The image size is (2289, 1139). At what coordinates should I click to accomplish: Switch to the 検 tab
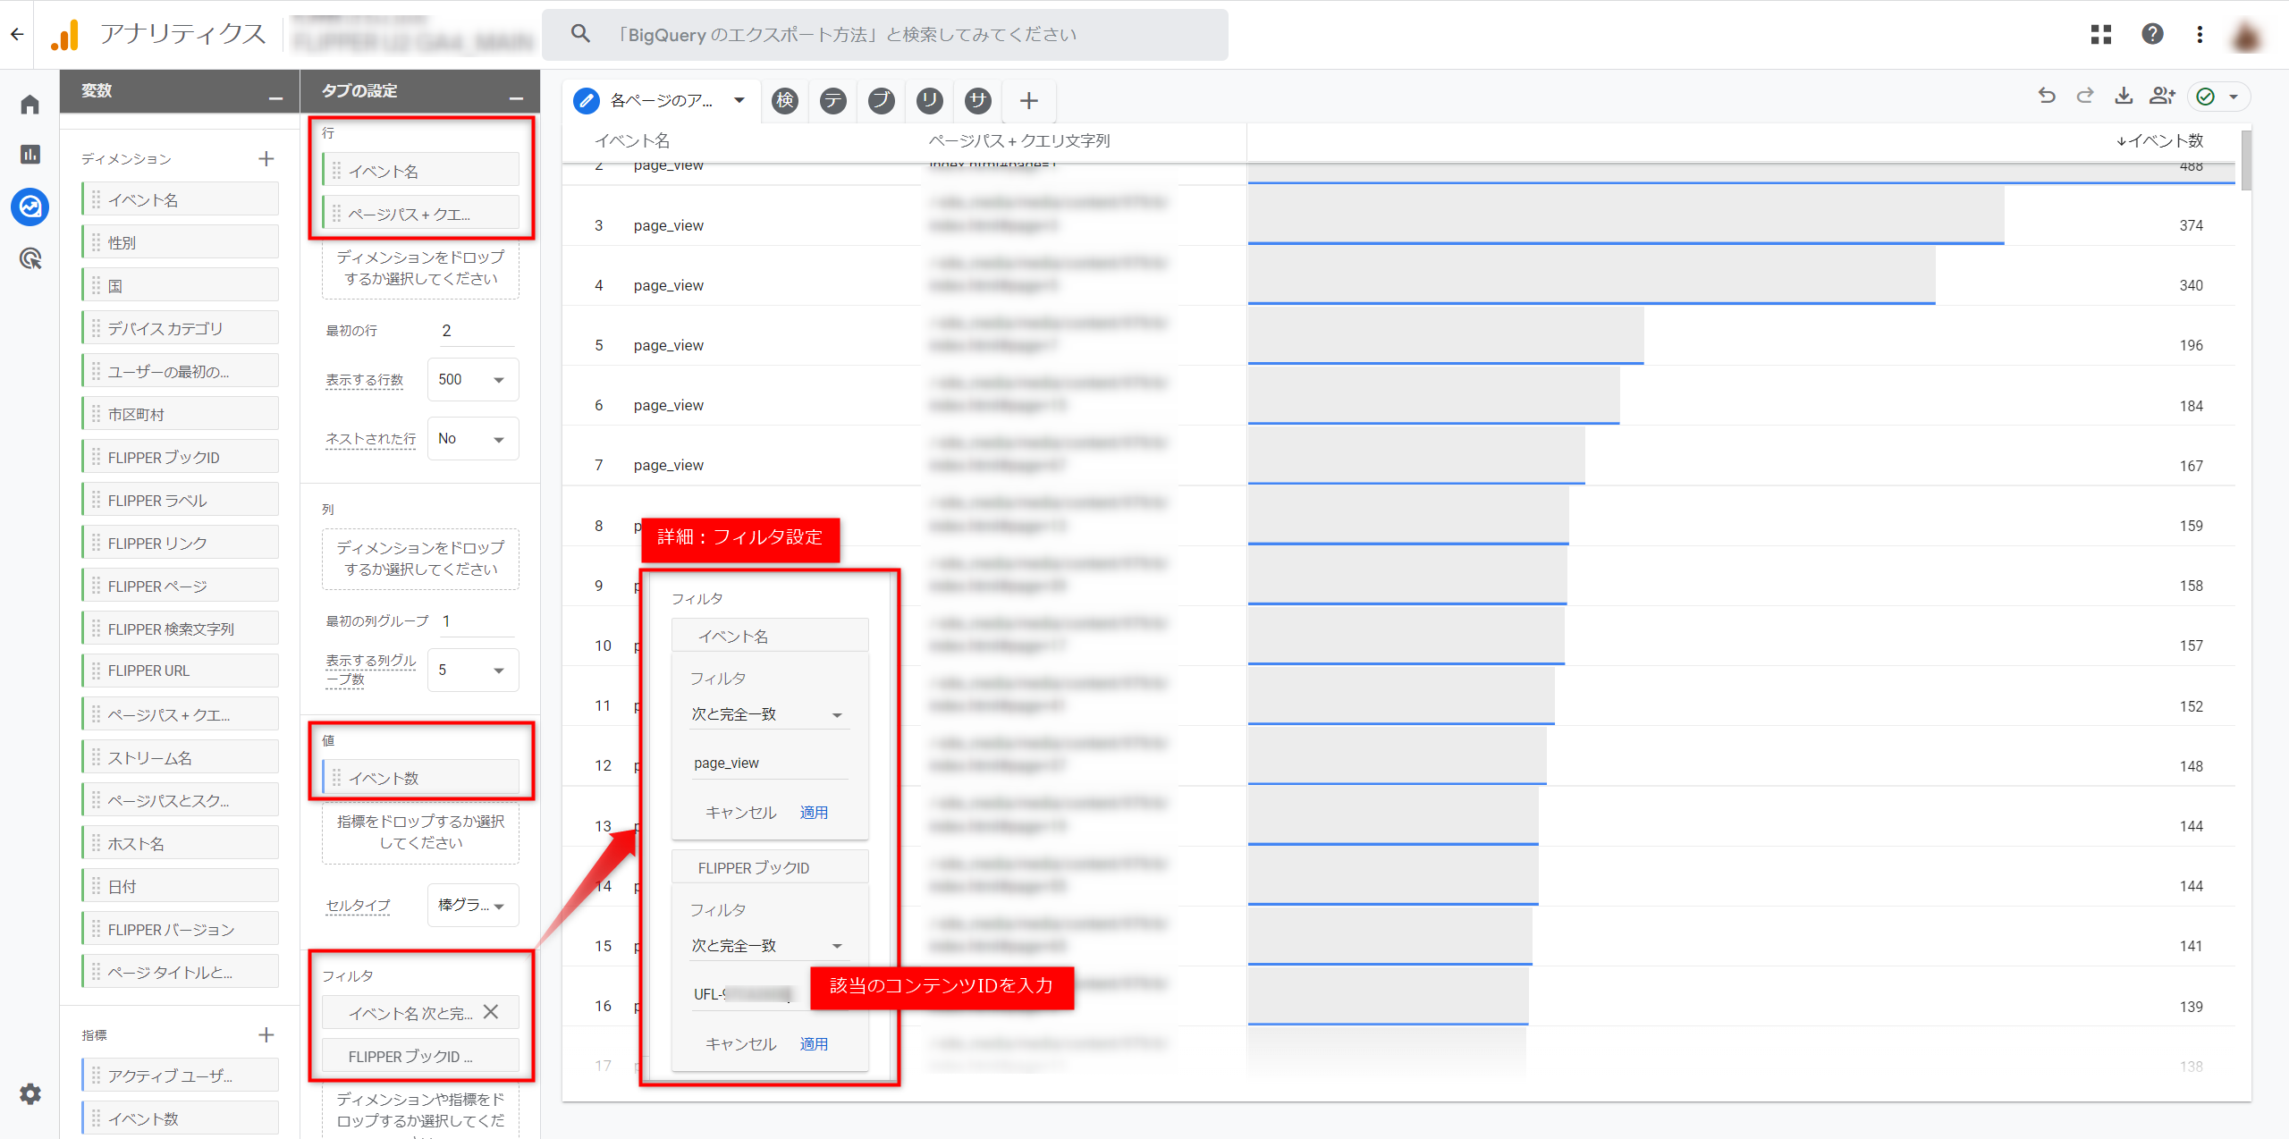tap(785, 100)
